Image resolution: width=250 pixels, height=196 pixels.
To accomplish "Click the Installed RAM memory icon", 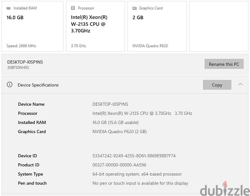I will pyautogui.click(x=9, y=8).
